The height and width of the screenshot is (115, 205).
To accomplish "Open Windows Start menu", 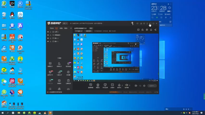I will click(x=3, y=113).
